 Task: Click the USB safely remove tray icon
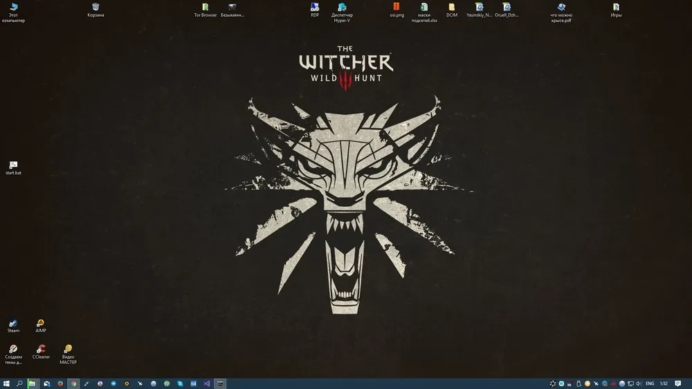tap(579, 383)
